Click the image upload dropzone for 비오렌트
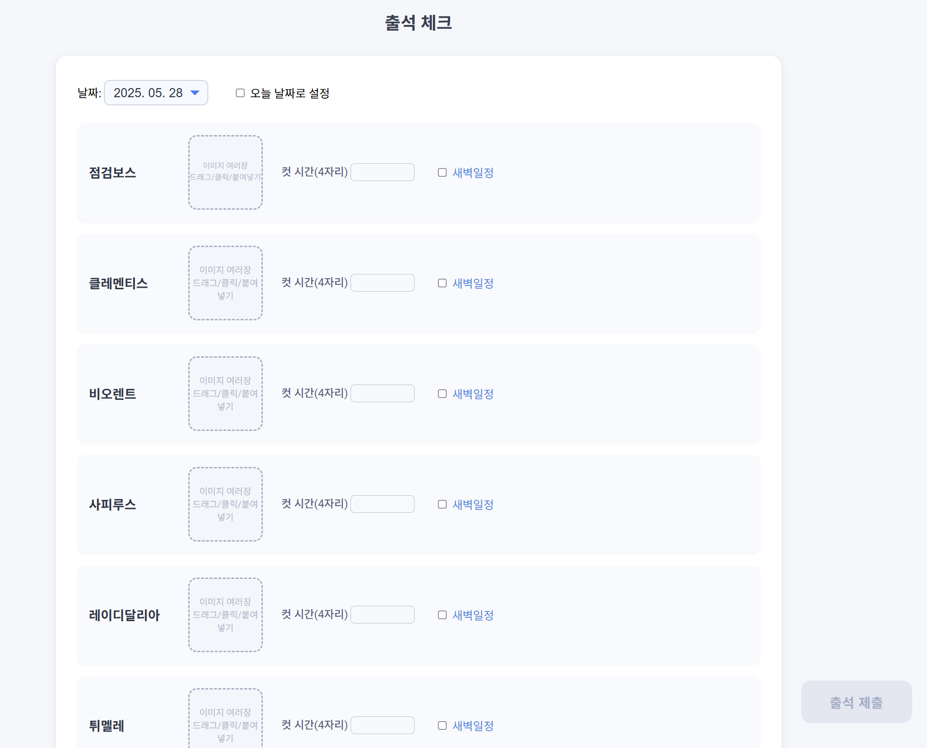 point(225,394)
